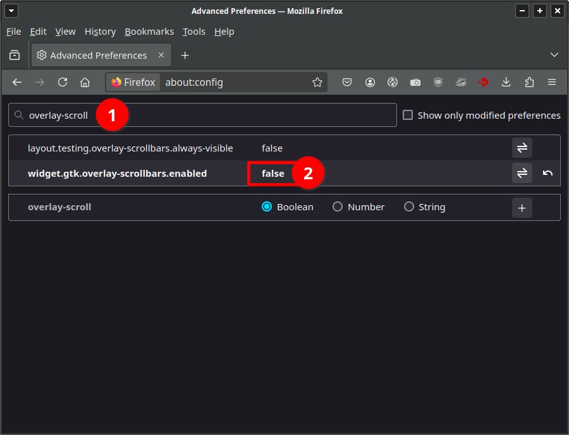Open the window menu at title bar left
The height and width of the screenshot is (435, 569).
(11, 11)
